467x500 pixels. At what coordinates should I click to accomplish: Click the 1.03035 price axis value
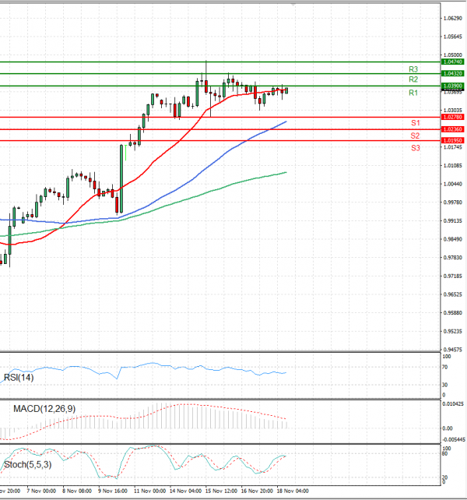(x=453, y=111)
